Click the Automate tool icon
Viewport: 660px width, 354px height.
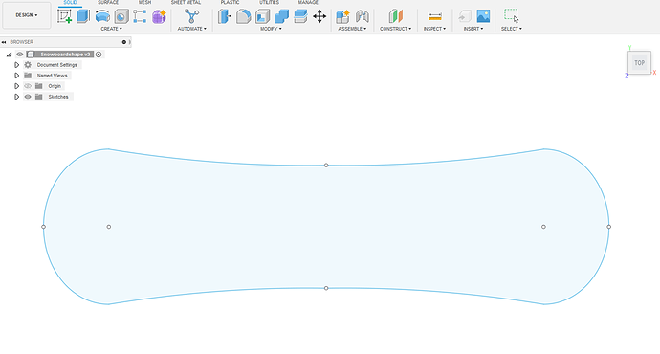point(191,16)
